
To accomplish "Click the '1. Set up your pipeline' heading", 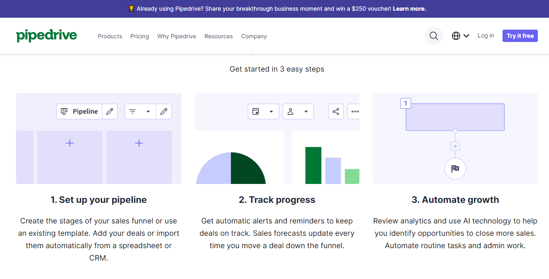I will (x=99, y=200).
